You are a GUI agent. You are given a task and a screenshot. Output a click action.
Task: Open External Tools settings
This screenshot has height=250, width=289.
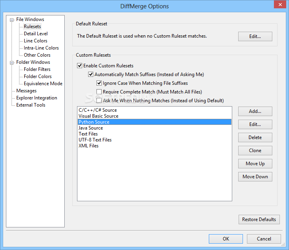click(31, 105)
